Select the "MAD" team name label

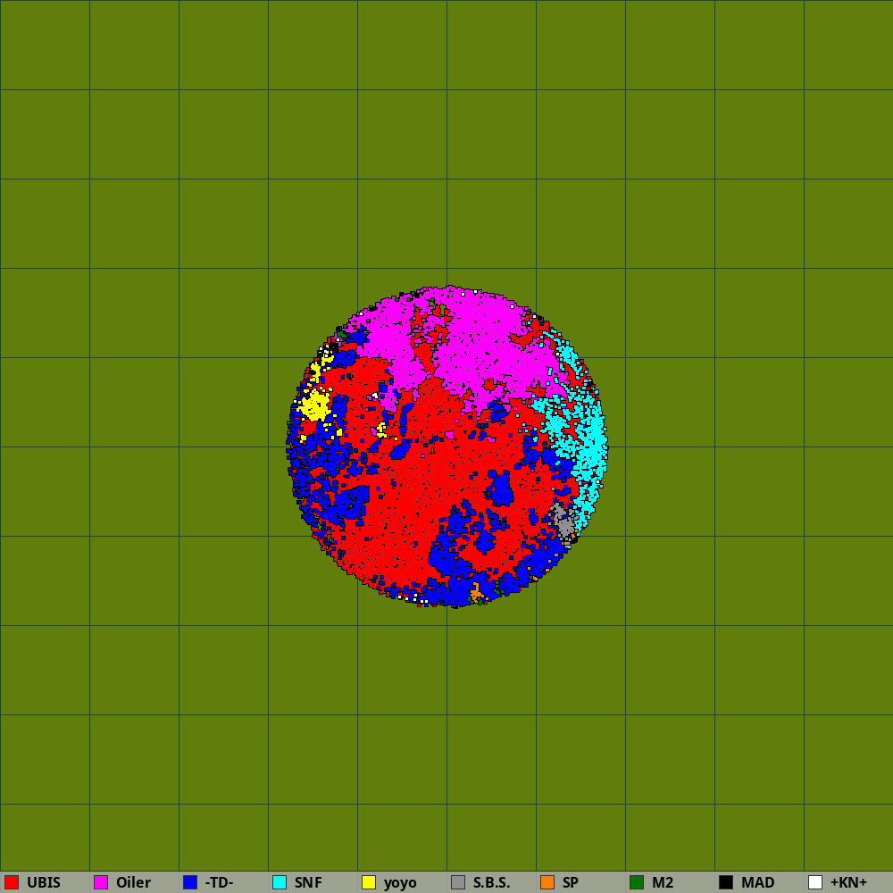pos(757,882)
